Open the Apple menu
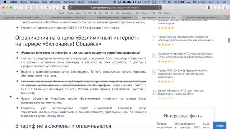The height and width of the screenshot is (129, 230). [5, 2]
